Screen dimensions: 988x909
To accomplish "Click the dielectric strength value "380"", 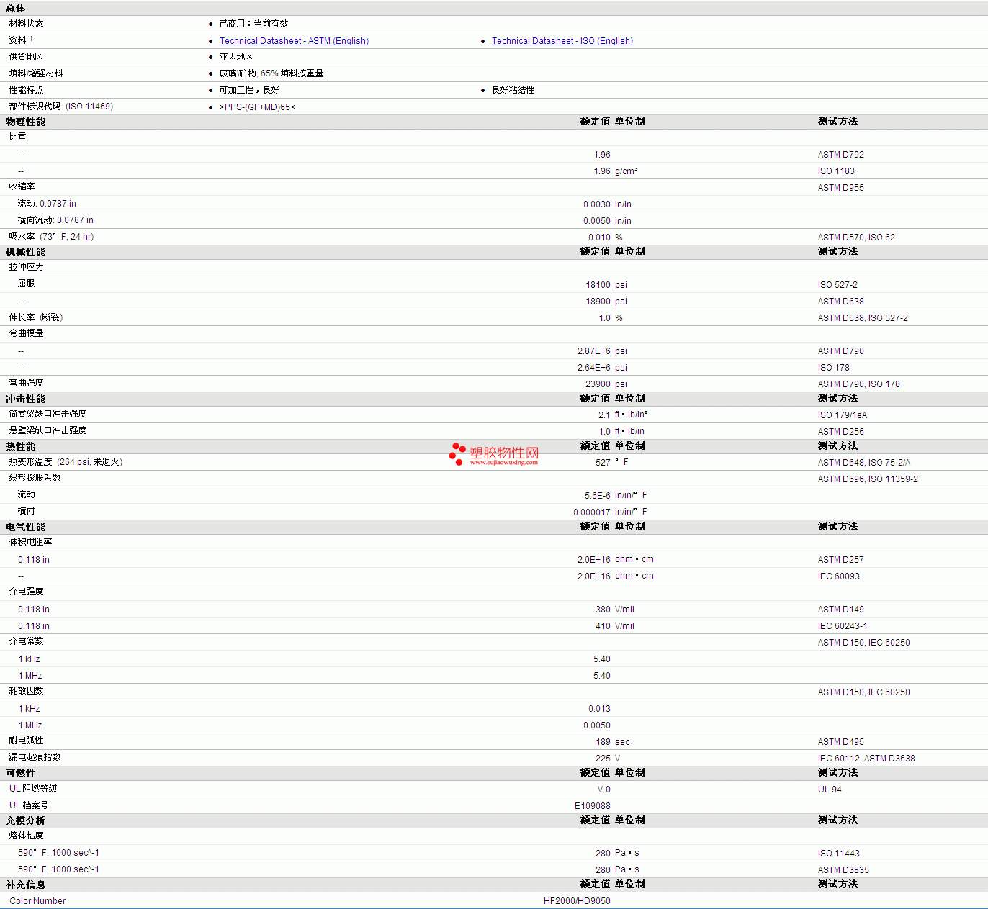I will pyautogui.click(x=603, y=610).
